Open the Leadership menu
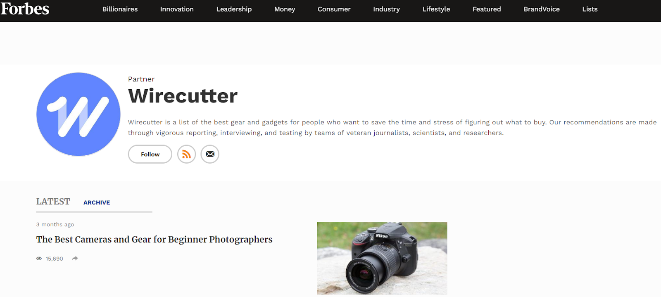This screenshot has height=297, width=661. [234, 9]
